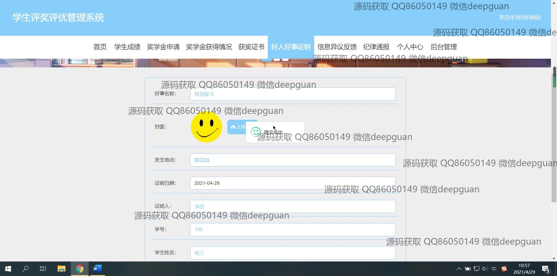
Task: Open 个人中心 page
Action: [410, 47]
